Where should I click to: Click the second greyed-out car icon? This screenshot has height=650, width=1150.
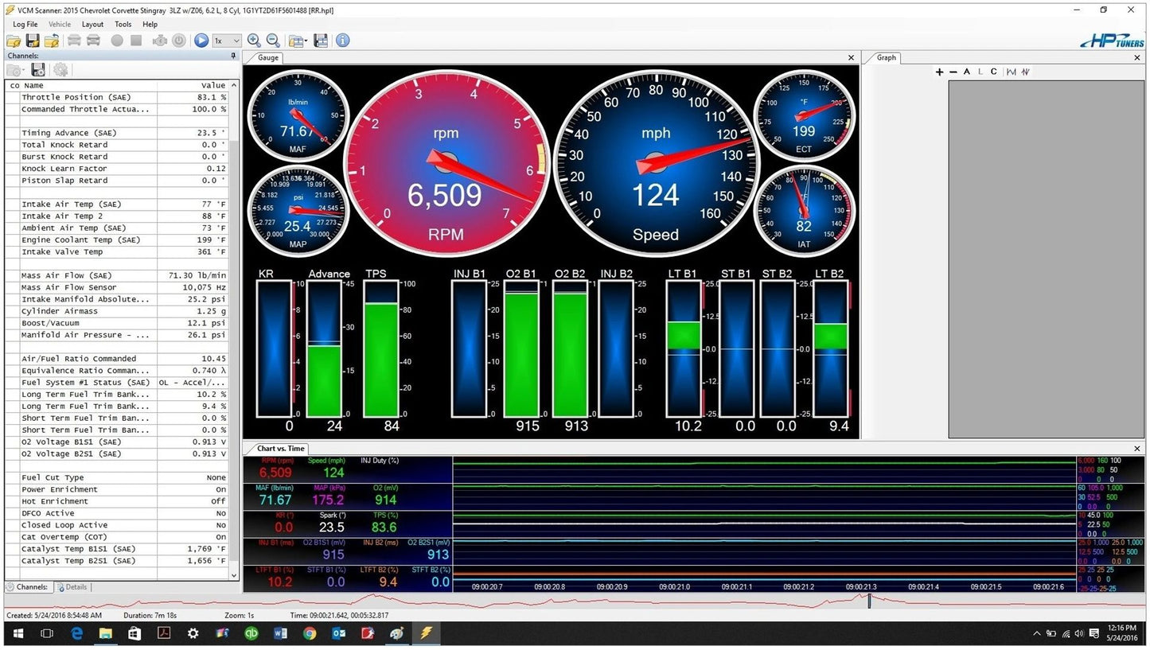click(x=93, y=40)
